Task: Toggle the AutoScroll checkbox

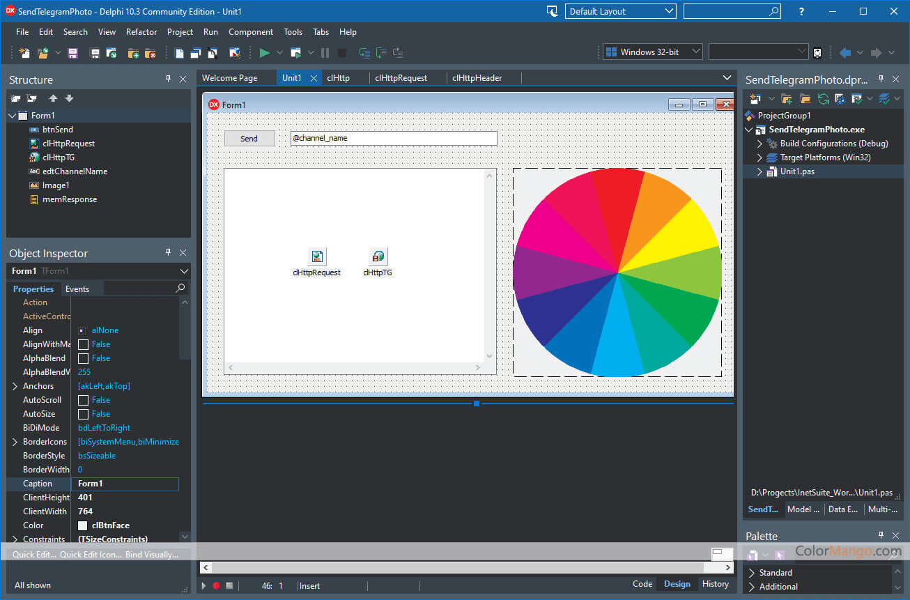Action: pos(83,400)
